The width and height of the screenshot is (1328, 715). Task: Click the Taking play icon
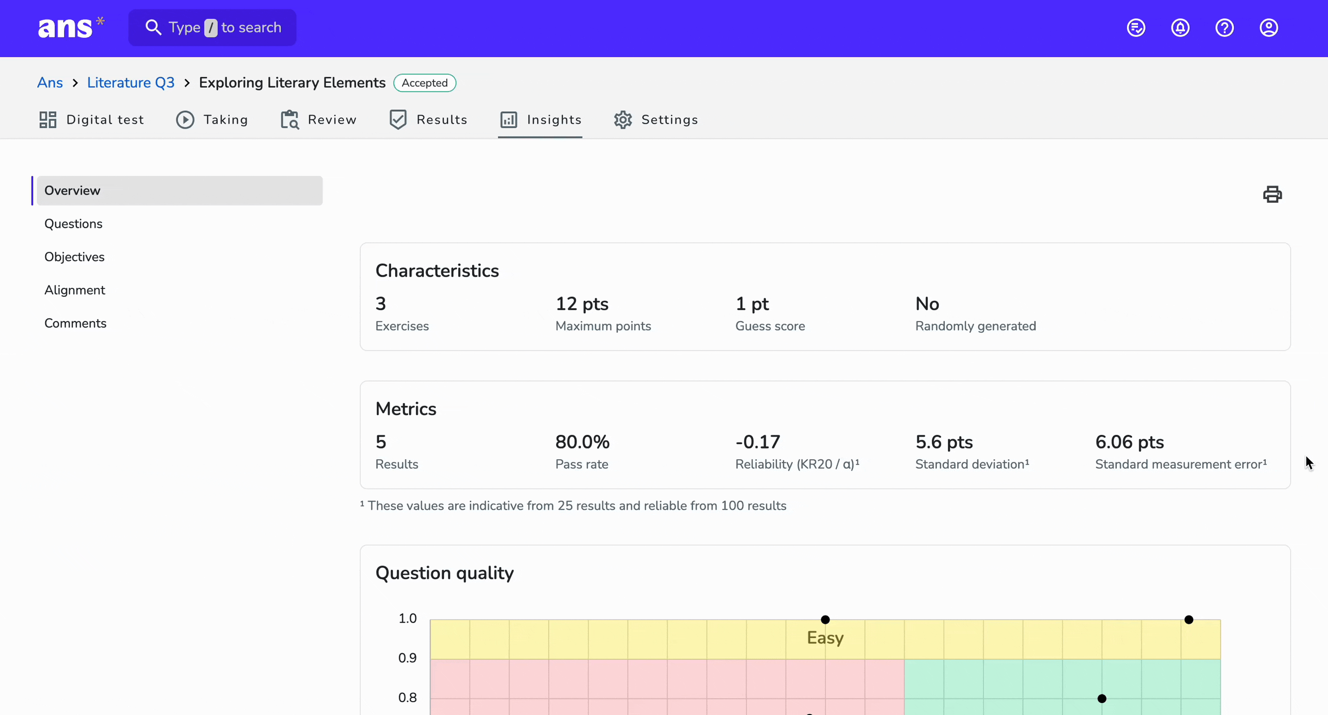pos(185,120)
